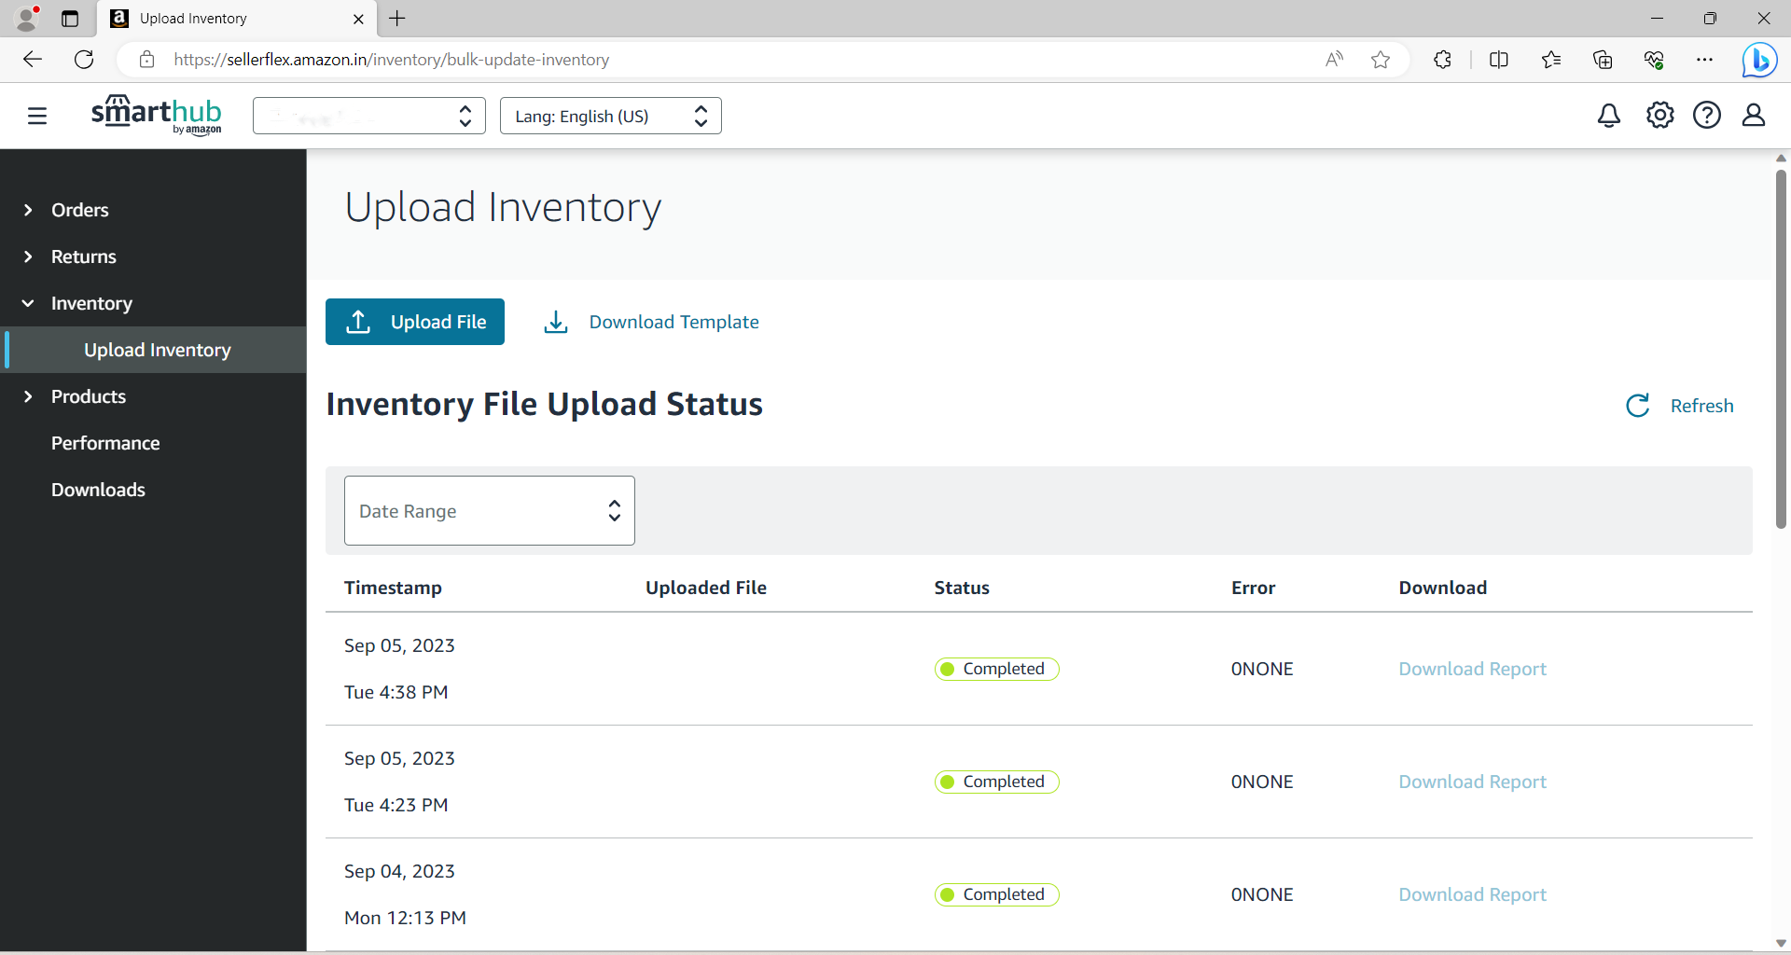Click the circular Refresh arrow icon

pos(1638,406)
